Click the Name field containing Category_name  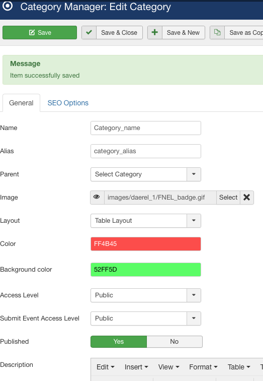tap(146, 128)
